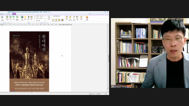Select the first text wrap style option
189x106 pixels.
click(x=53, y=20)
